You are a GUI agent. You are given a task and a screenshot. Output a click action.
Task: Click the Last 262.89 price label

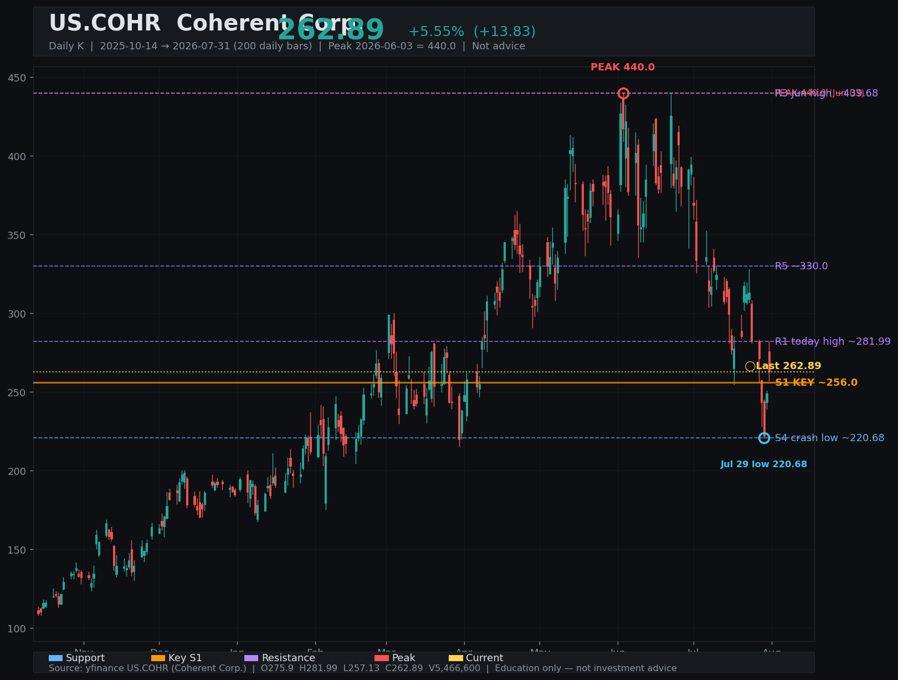pos(788,366)
